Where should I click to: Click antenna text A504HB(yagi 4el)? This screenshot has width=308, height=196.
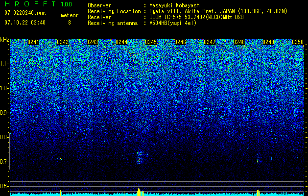[173, 23]
